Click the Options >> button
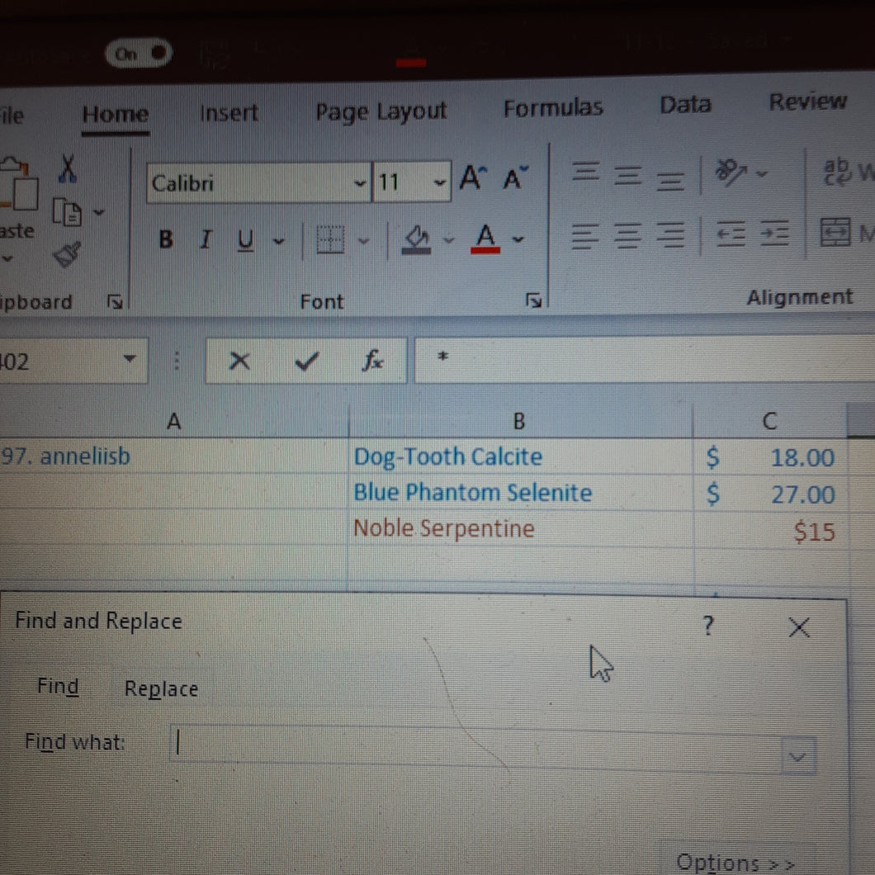 click(735, 862)
